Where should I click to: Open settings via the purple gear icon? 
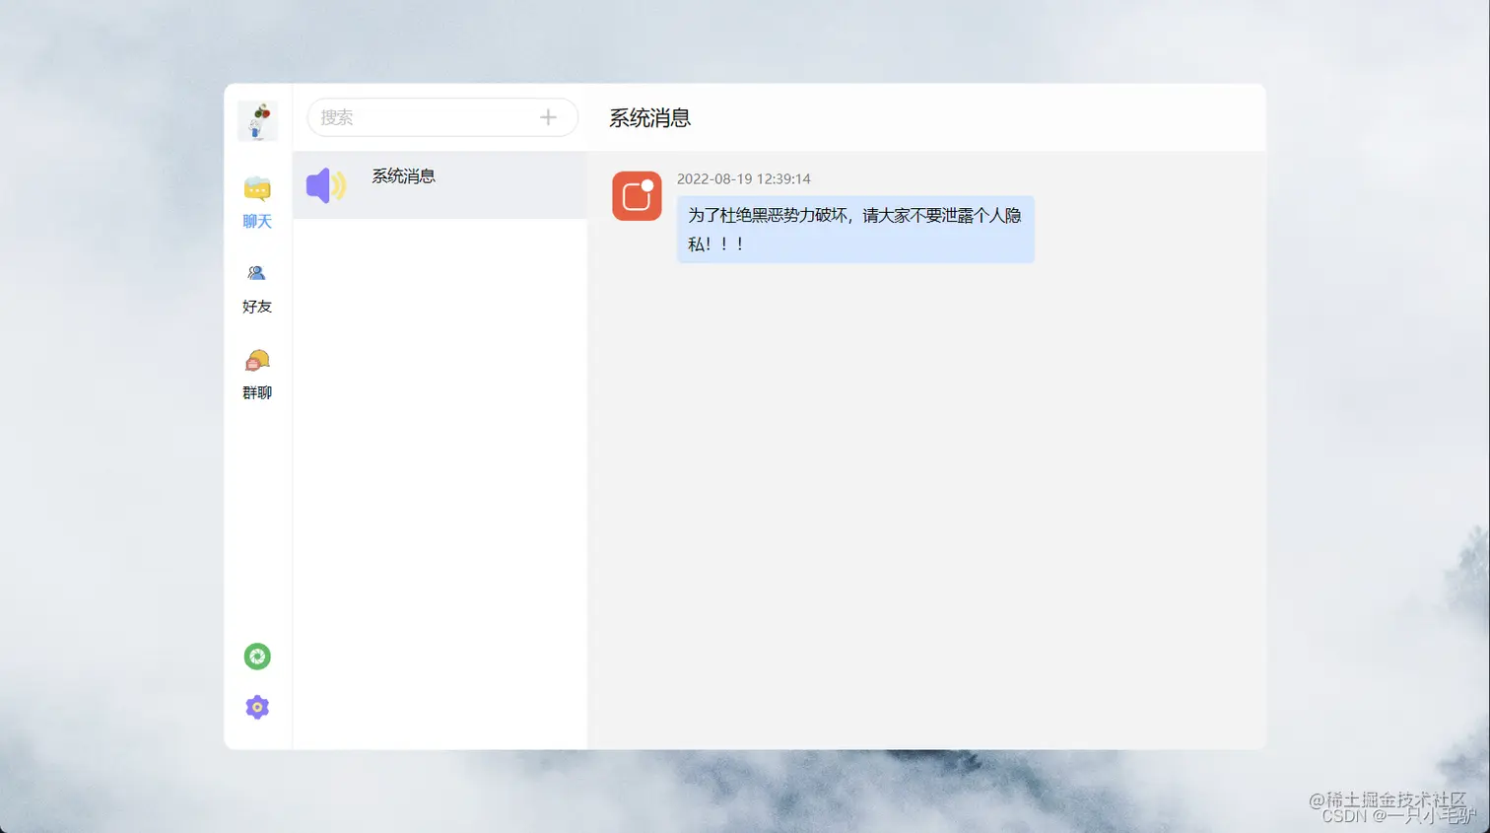point(256,706)
